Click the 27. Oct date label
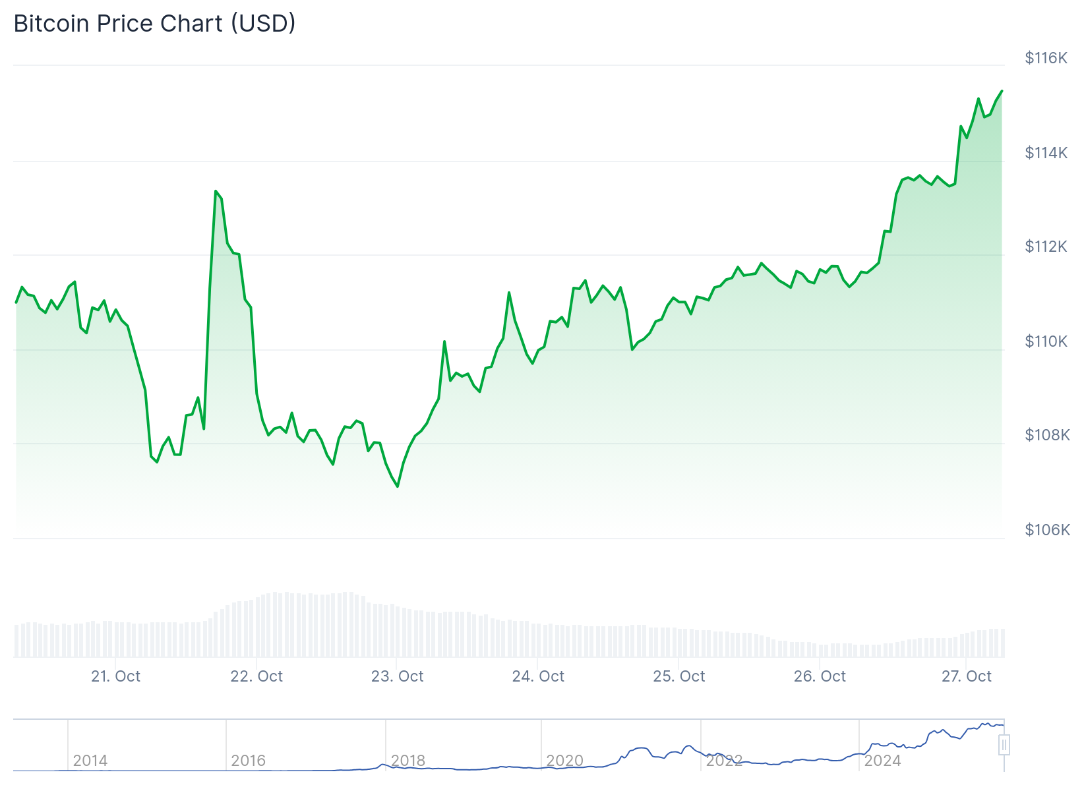The height and width of the screenshot is (791, 1084). [x=967, y=676]
